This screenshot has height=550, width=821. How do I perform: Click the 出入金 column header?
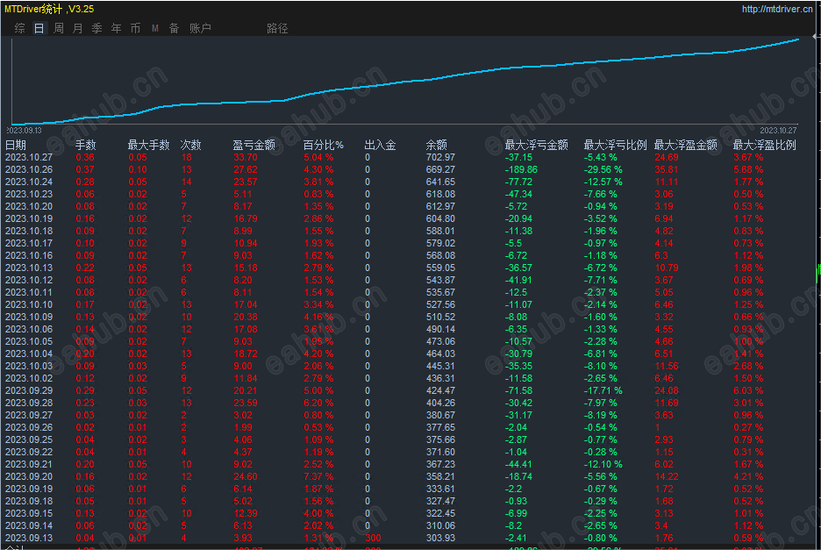380,145
